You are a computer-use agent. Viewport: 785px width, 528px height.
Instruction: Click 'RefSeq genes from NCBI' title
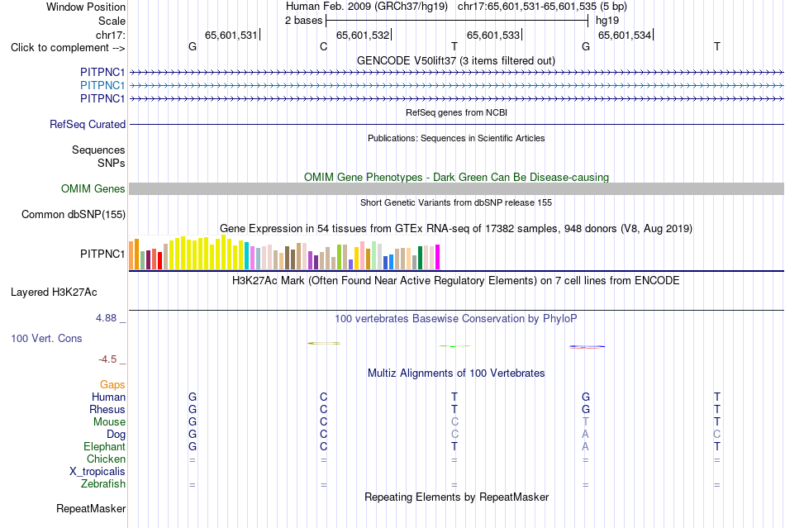pos(456,112)
